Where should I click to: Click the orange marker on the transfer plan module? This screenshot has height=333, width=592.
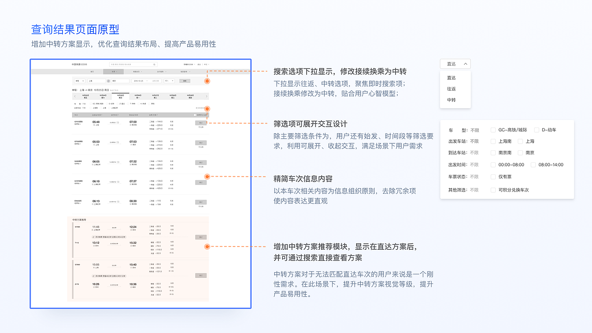207,247
